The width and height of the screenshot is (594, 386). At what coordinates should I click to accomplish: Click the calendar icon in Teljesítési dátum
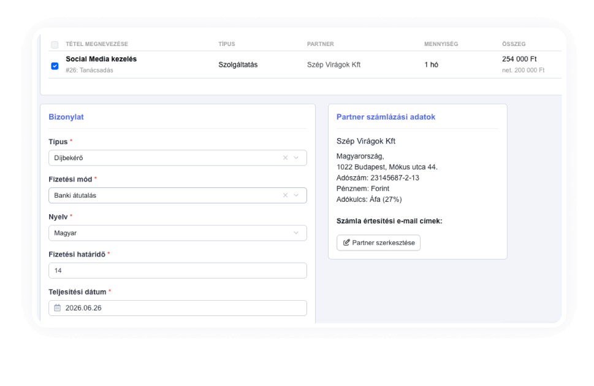click(x=57, y=307)
